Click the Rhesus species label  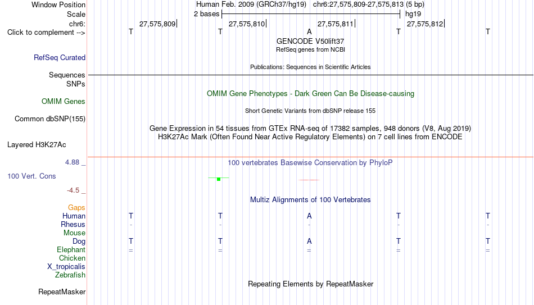tap(73, 225)
